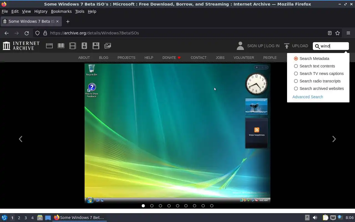The height and width of the screenshot is (222, 355).
Task: Click the user avatar icon
Action: pyautogui.click(x=240, y=46)
